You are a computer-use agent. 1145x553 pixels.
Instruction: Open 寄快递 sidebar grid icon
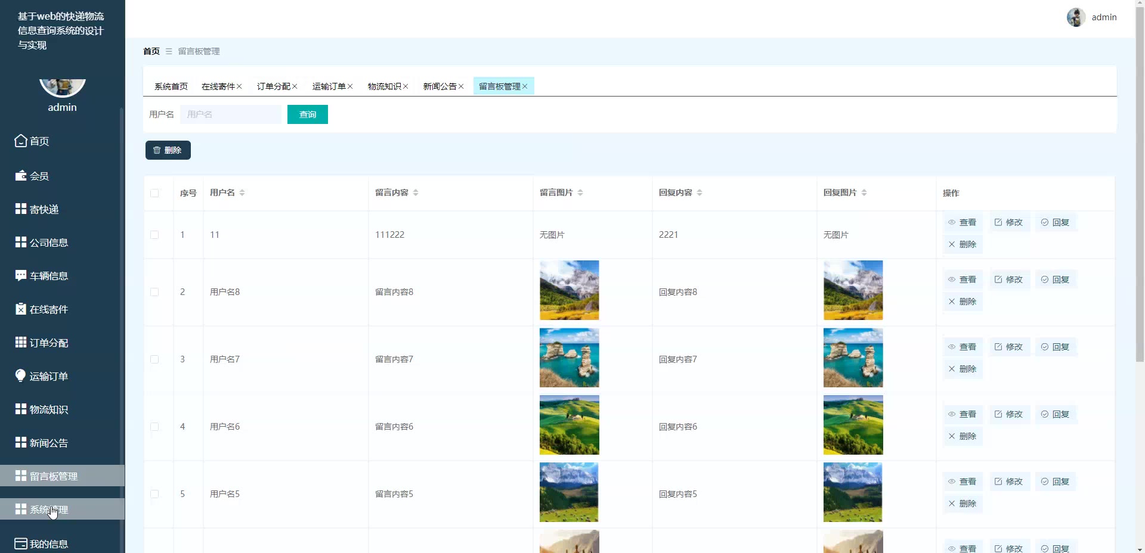point(21,209)
